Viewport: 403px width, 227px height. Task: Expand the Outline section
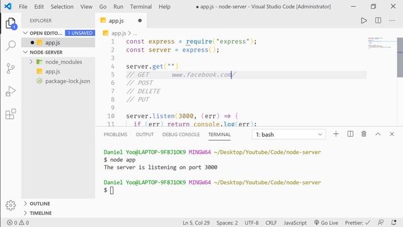coord(25,203)
